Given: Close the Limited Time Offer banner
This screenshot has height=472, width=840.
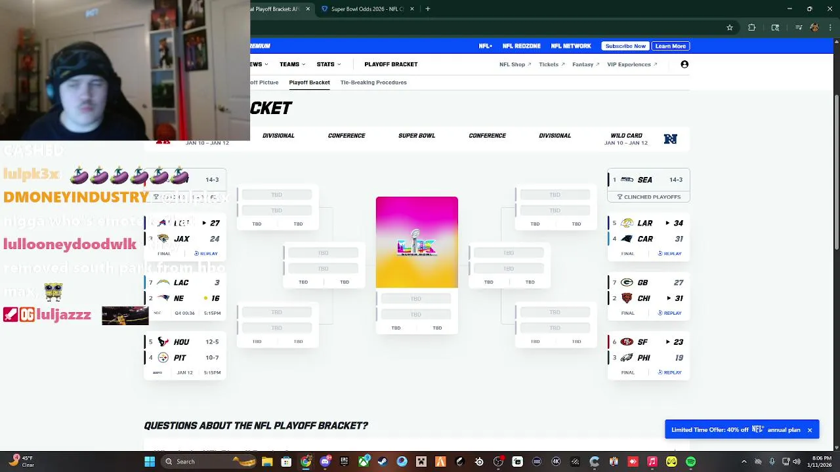Looking at the screenshot, I should (810, 430).
